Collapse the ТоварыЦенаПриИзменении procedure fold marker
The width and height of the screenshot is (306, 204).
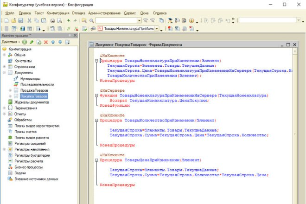[96, 160]
